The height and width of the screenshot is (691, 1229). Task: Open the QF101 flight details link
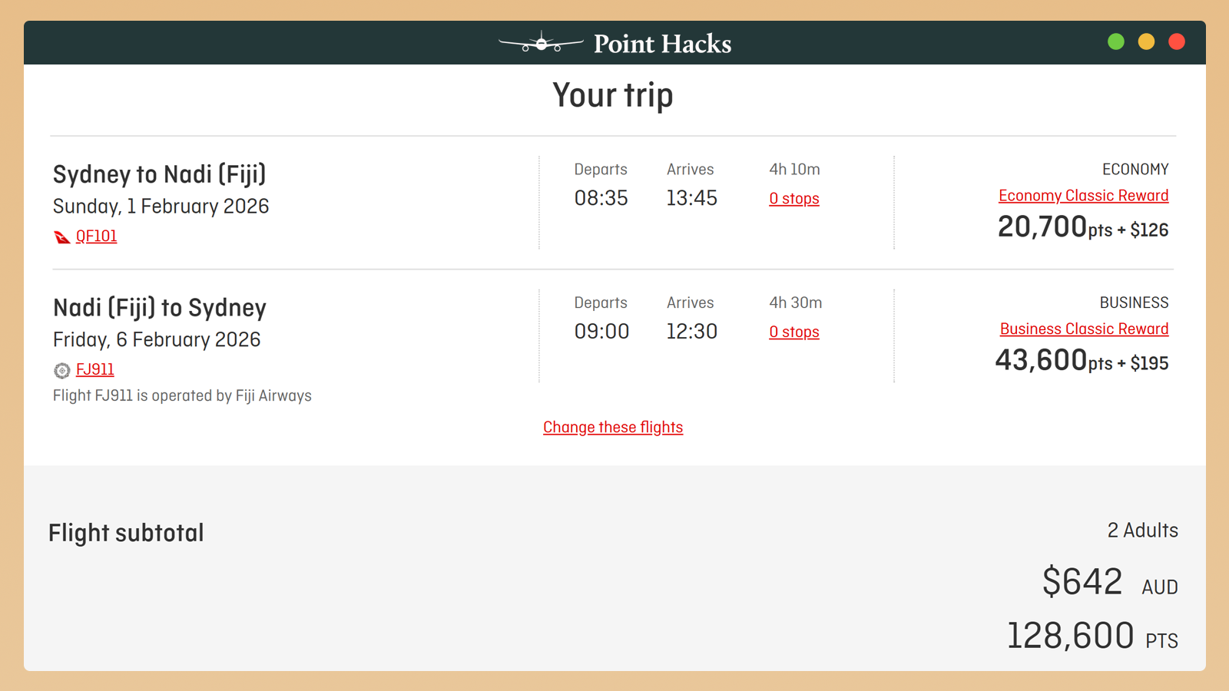tap(97, 236)
